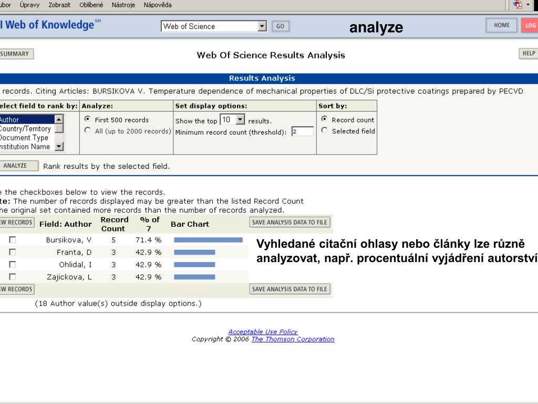The width and height of the screenshot is (538, 404).
Task: Open the Nástroje menu
Action: (x=123, y=5)
